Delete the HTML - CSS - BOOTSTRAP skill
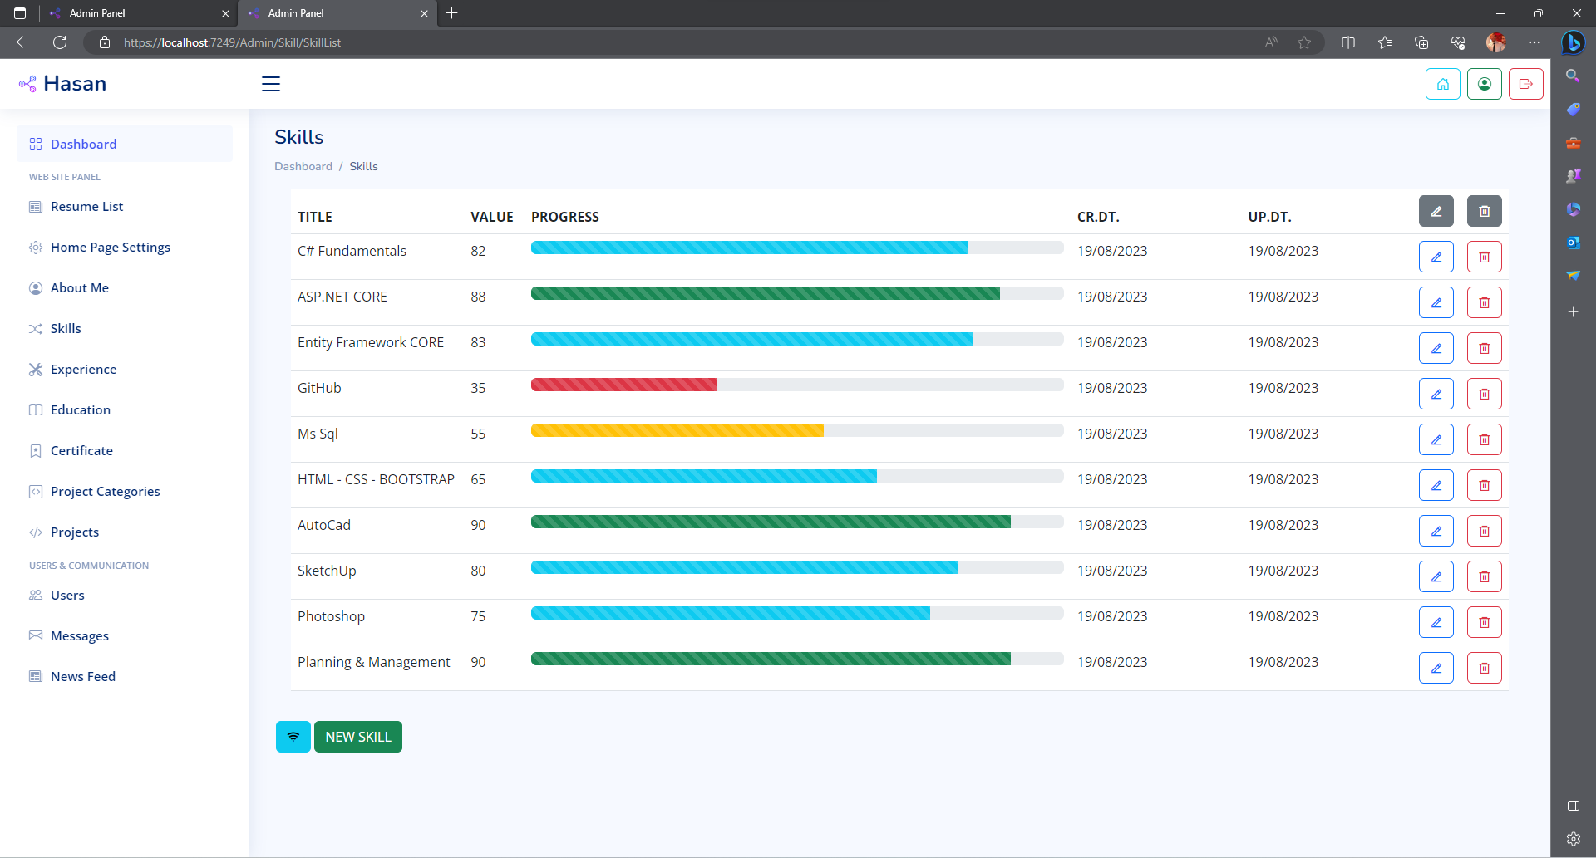The image size is (1596, 858). pyautogui.click(x=1485, y=485)
